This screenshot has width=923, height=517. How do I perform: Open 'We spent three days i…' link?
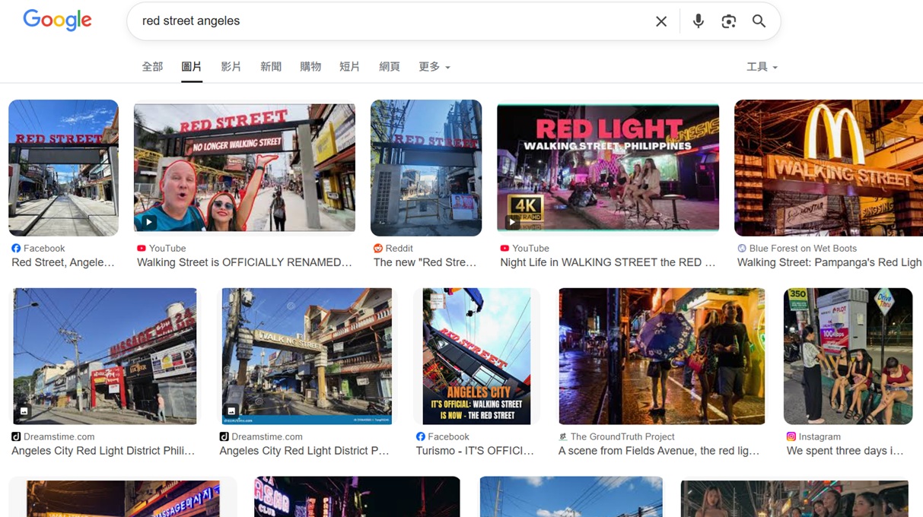(845, 451)
